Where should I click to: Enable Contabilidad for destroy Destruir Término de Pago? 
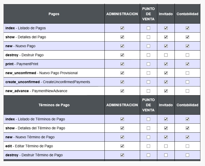coord(187,155)
